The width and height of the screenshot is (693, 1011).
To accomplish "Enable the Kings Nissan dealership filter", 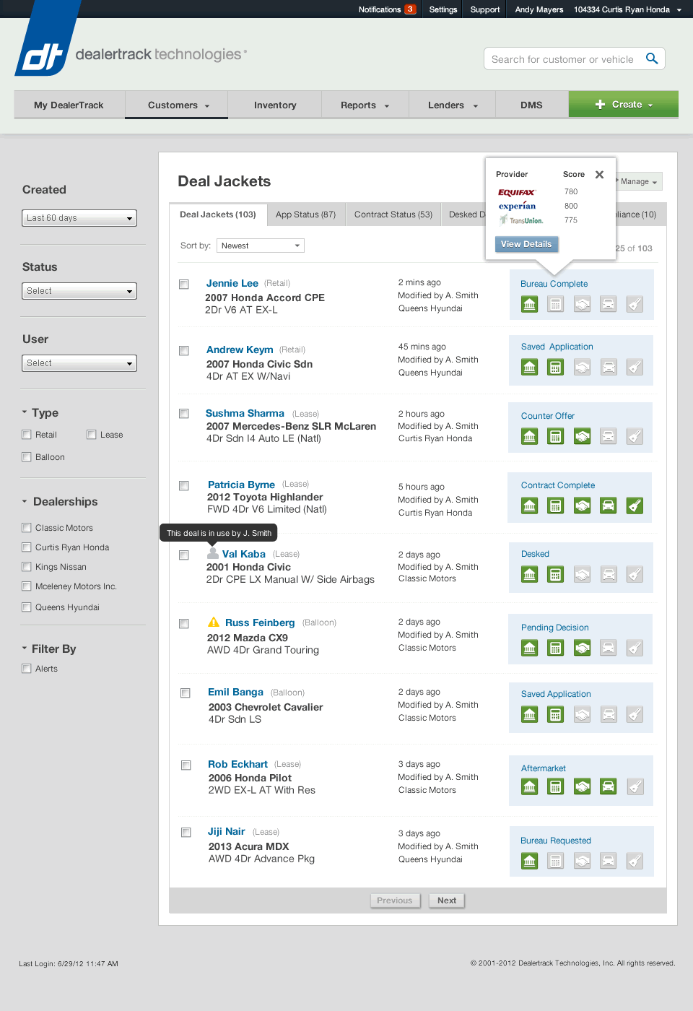I will tap(27, 567).
